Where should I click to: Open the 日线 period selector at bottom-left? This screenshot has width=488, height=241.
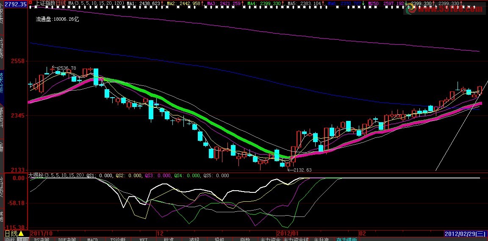(x=14, y=233)
